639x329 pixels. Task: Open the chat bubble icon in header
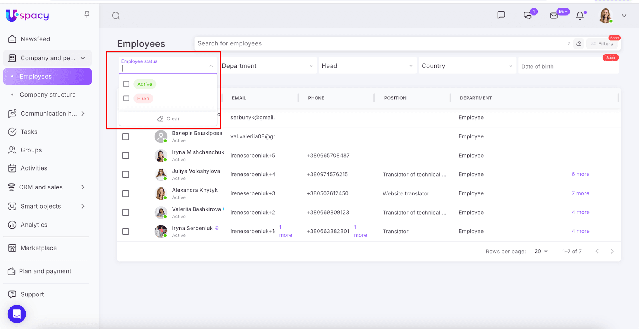(x=501, y=15)
